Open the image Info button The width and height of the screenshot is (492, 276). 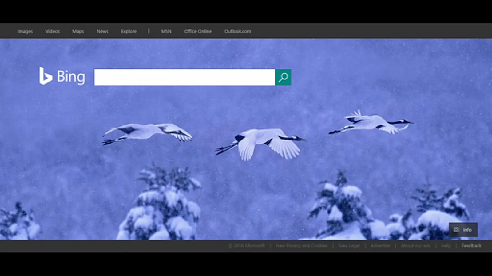click(463, 230)
